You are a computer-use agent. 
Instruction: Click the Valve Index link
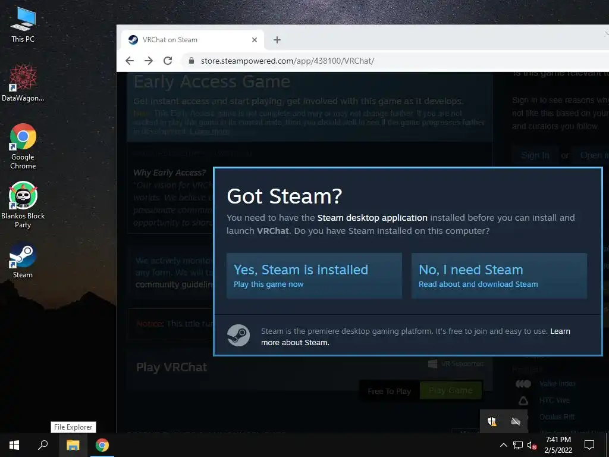click(557, 384)
